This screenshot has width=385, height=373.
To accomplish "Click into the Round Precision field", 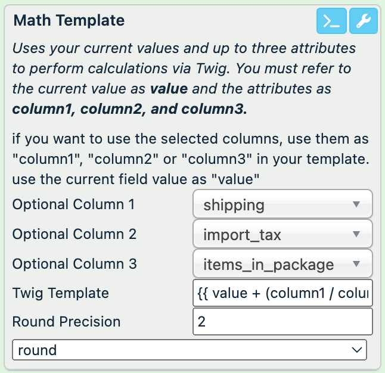I will pos(282,322).
